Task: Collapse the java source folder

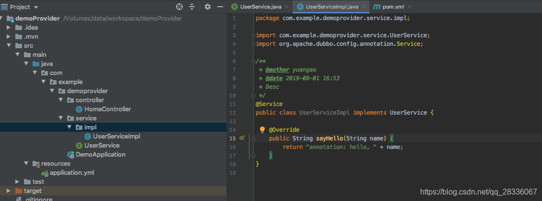Action: 26,63
